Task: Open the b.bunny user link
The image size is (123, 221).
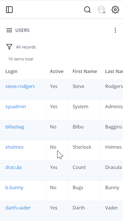Action: pos(14,187)
